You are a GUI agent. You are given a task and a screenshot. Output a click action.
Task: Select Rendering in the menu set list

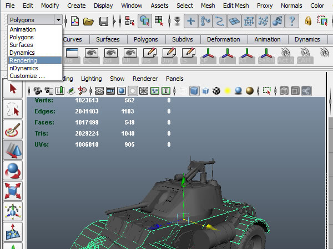35,60
